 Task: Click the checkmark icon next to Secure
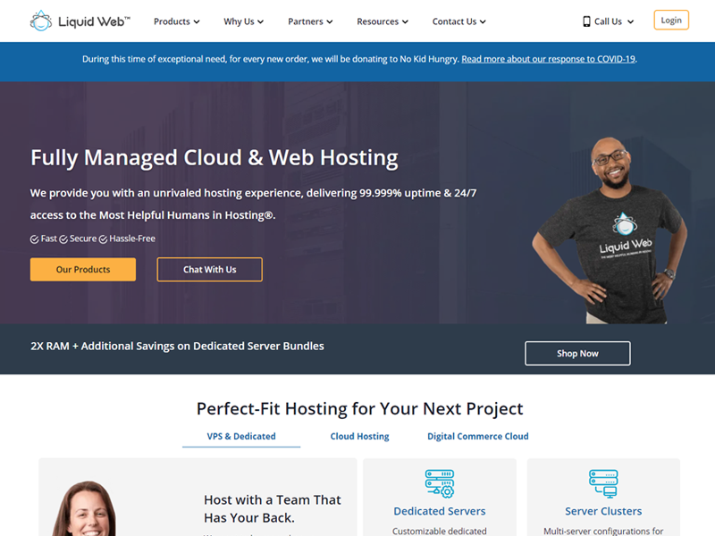[63, 239]
